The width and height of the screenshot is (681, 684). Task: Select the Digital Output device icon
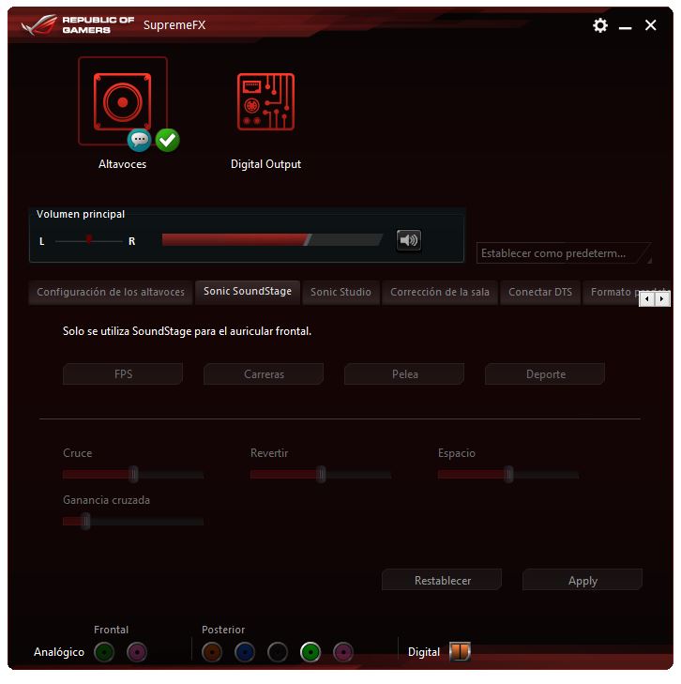coord(265,102)
